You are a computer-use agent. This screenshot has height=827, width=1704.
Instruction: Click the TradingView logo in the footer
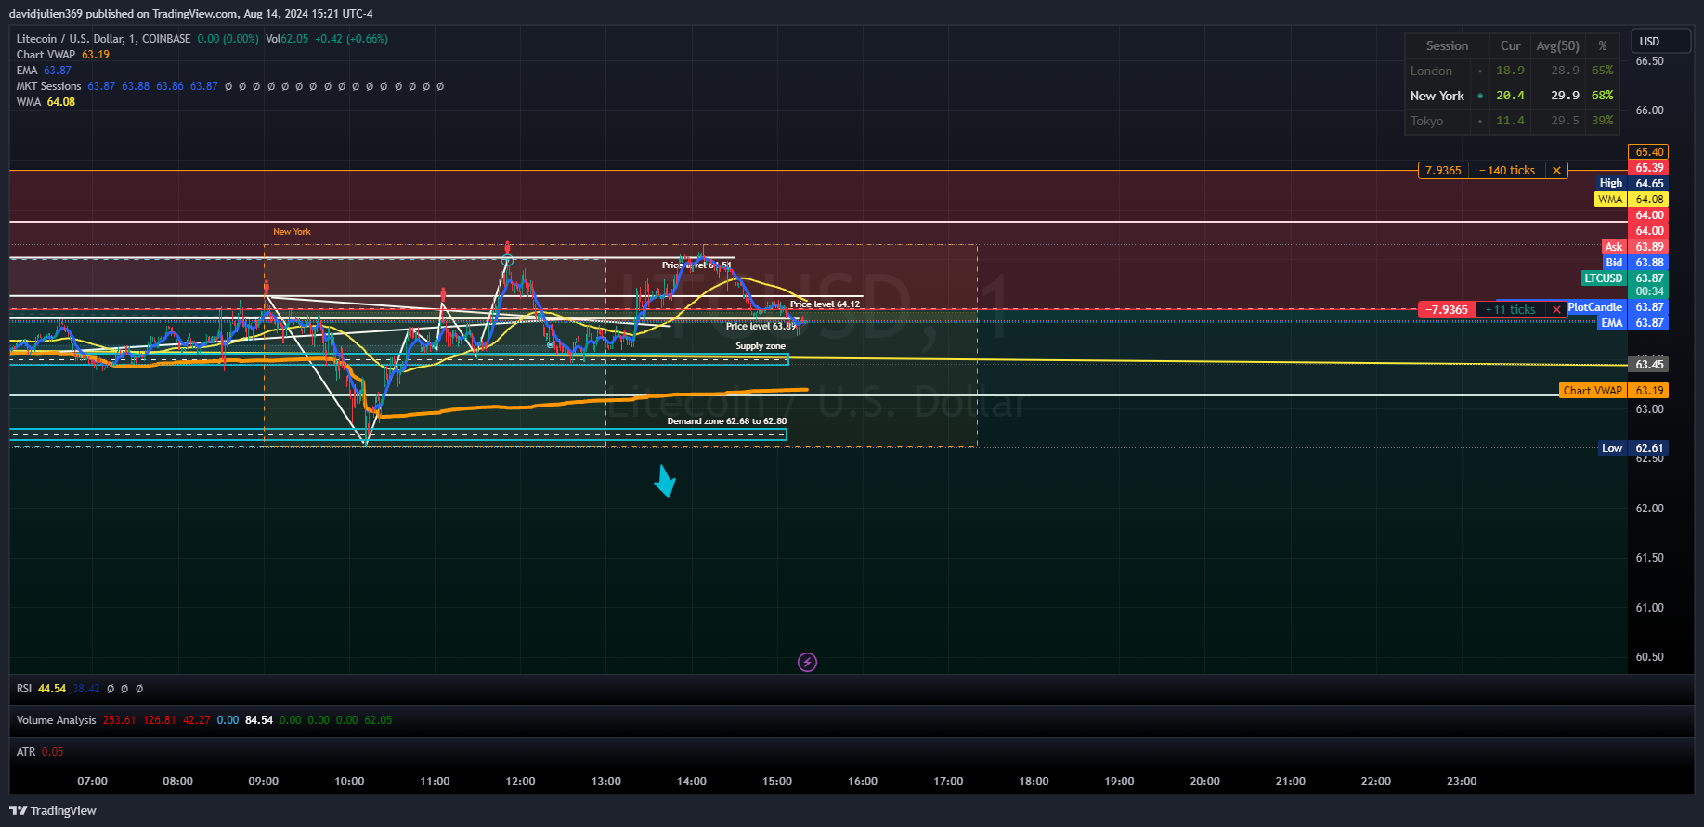53,810
